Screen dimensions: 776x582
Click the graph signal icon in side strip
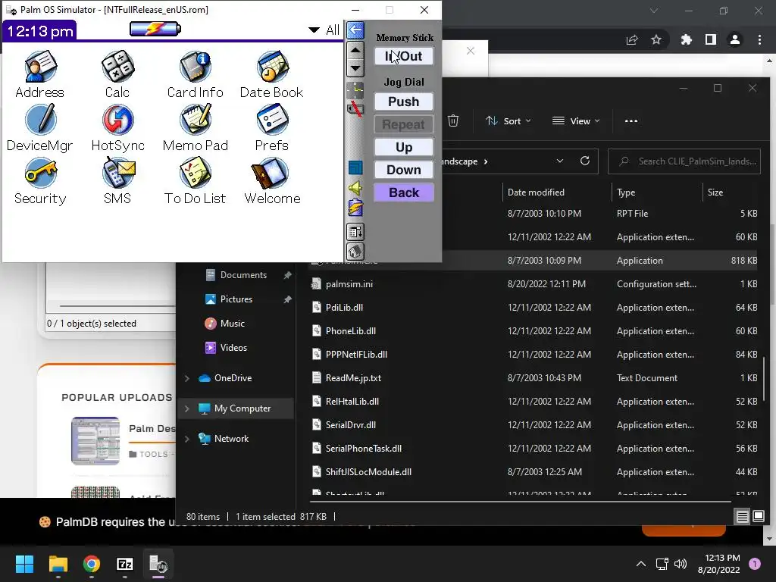pos(355,91)
